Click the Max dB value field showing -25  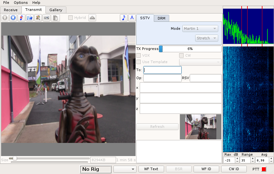(229, 160)
